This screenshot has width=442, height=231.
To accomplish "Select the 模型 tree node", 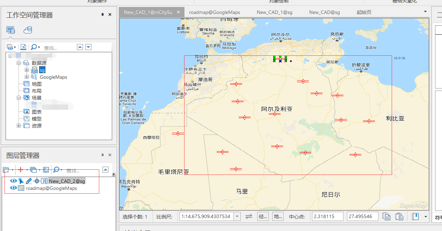I will point(37,119).
